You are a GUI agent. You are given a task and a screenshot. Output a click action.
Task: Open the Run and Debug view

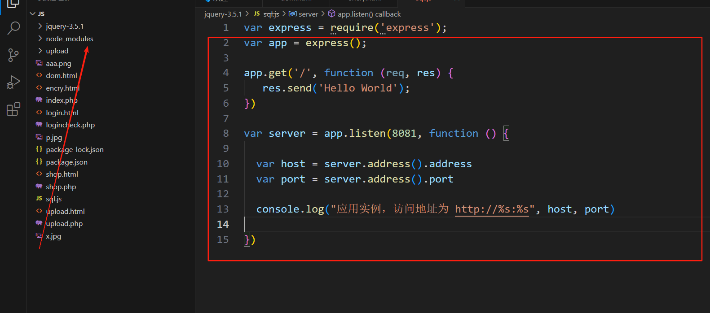tap(13, 82)
